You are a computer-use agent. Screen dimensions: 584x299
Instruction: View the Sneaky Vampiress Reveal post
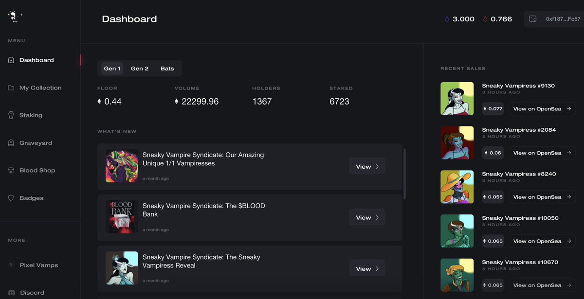pos(367,268)
